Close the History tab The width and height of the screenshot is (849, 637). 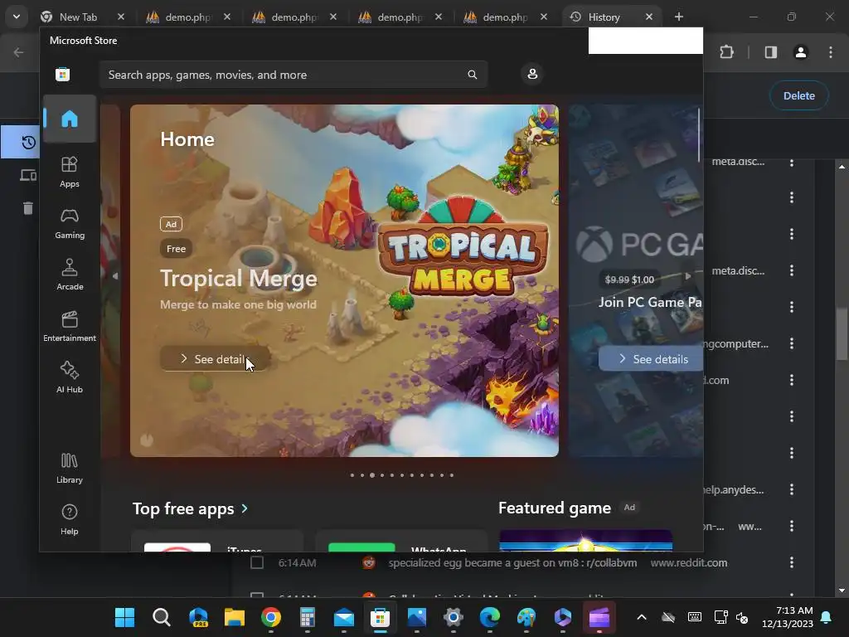coord(649,17)
